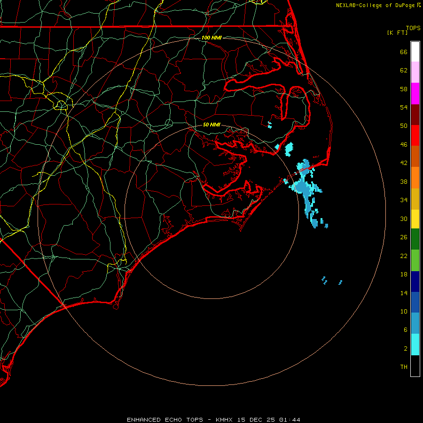Click the navy 22 kft legend swatch
Viewport: 423px width, 423px height.
coord(415,282)
